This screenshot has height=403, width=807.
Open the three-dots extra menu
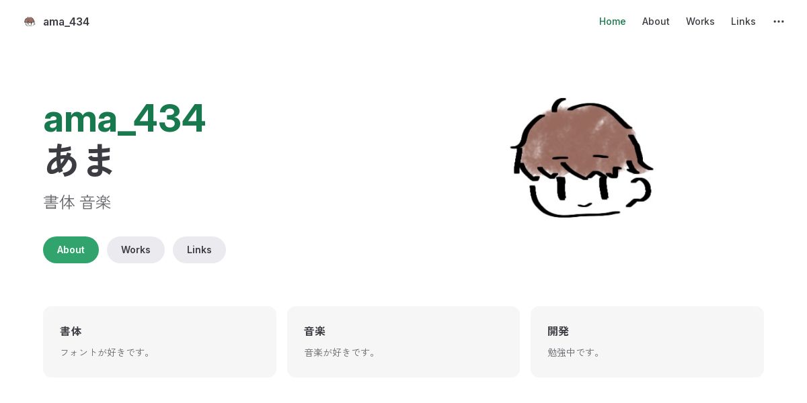pyautogui.click(x=779, y=21)
